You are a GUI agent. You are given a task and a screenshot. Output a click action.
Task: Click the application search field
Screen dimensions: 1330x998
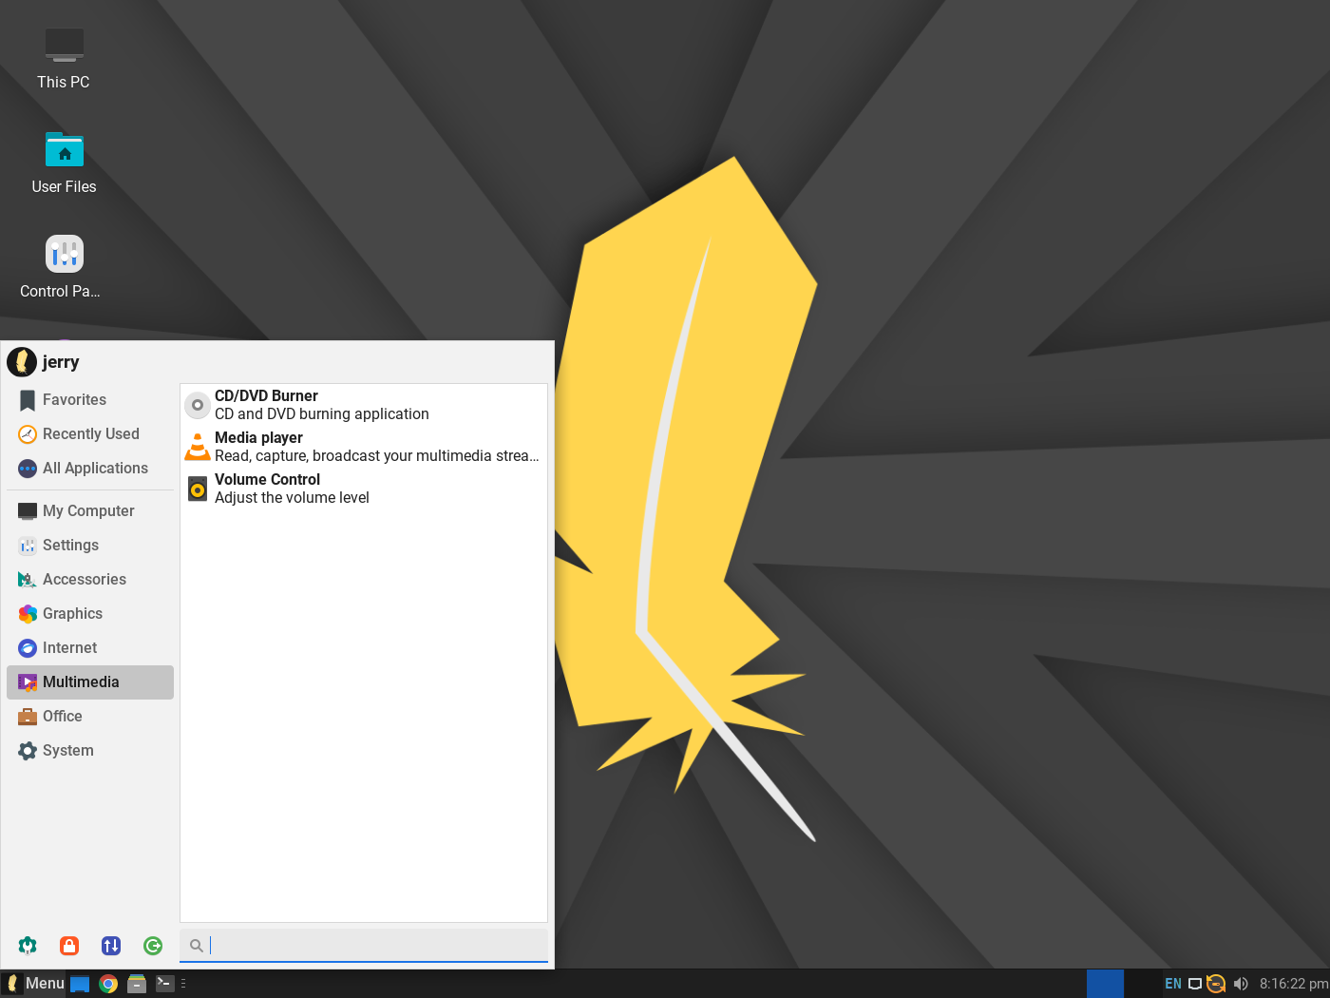click(x=364, y=945)
